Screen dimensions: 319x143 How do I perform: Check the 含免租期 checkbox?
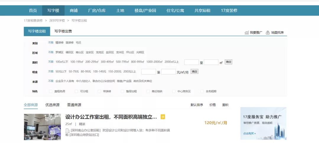(202, 91)
